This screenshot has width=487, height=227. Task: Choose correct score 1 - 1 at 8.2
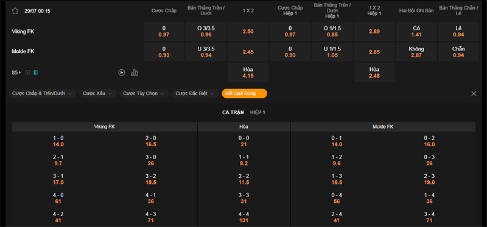244,160
